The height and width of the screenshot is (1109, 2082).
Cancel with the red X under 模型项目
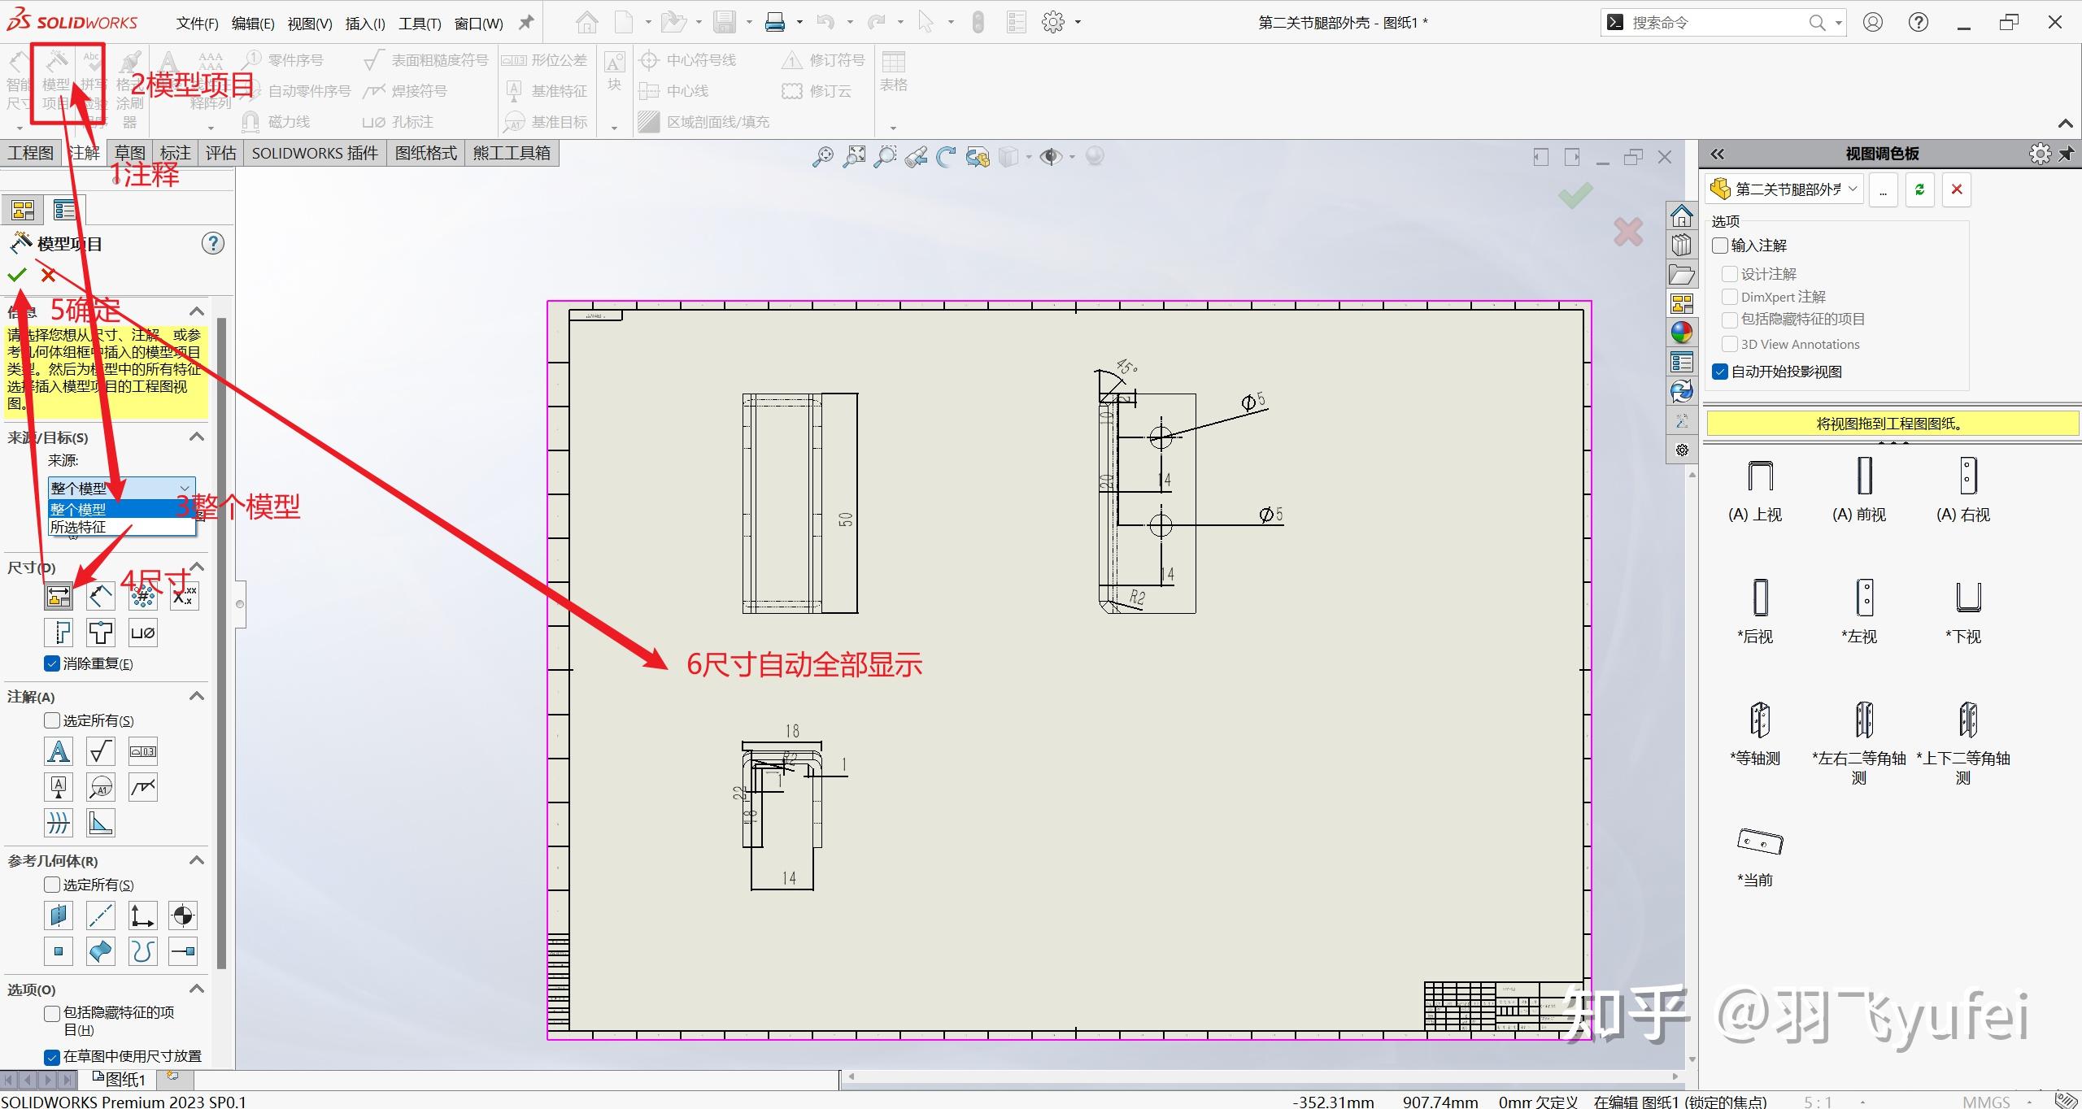click(48, 275)
